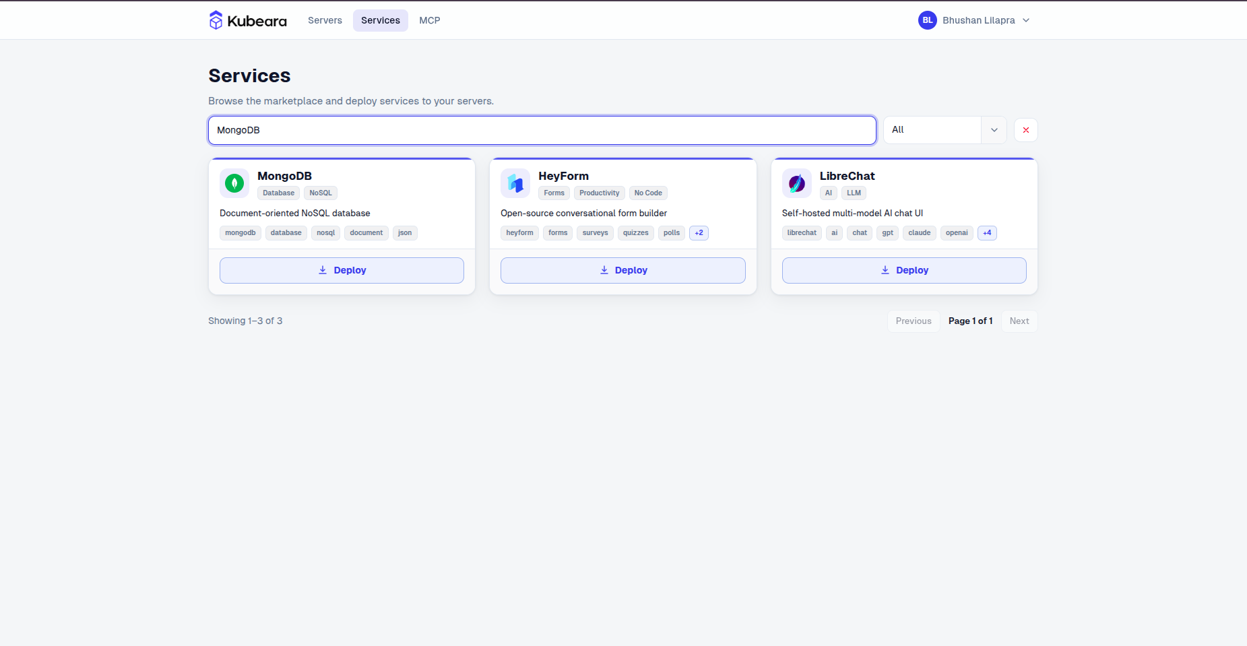This screenshot has height=646, width=1247.
Task: Click the openai tag
Action: 957,233
